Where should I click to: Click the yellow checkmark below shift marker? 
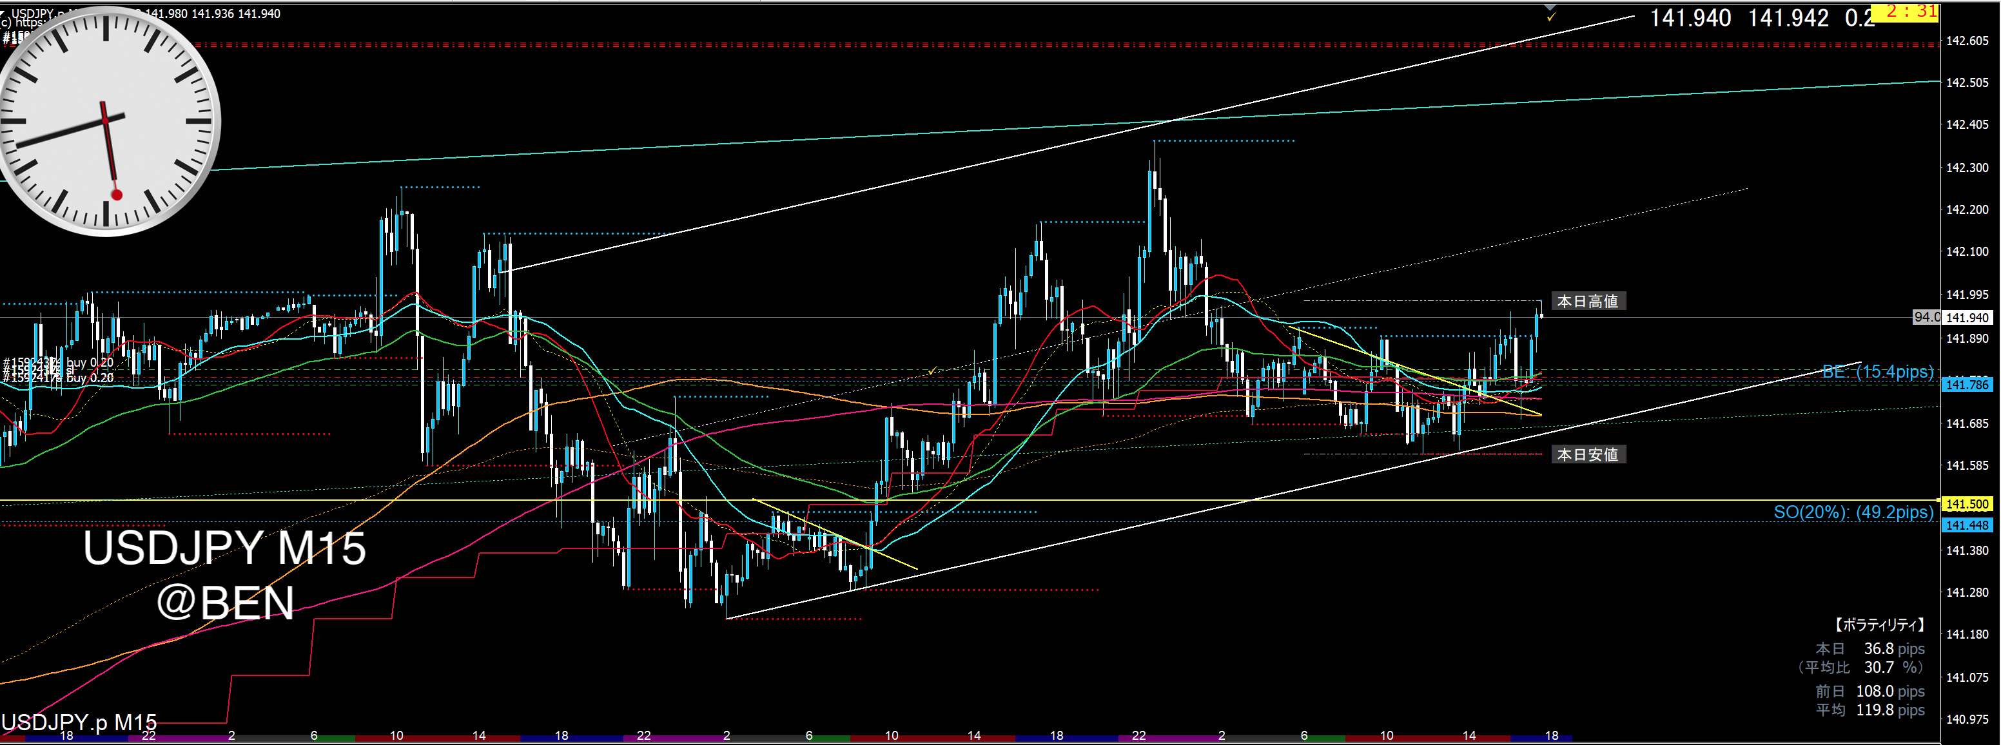[x=1551, y=16]
